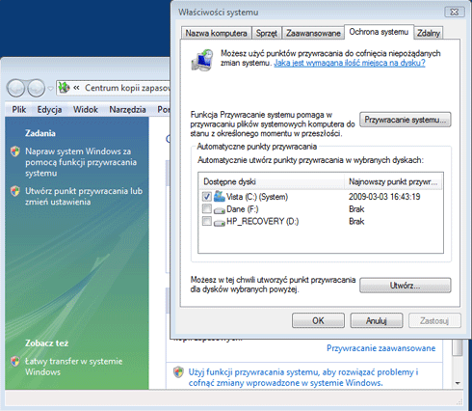Click the back navigation arrow button
This screenshot has height=411, width=472.
click(15, 88)
